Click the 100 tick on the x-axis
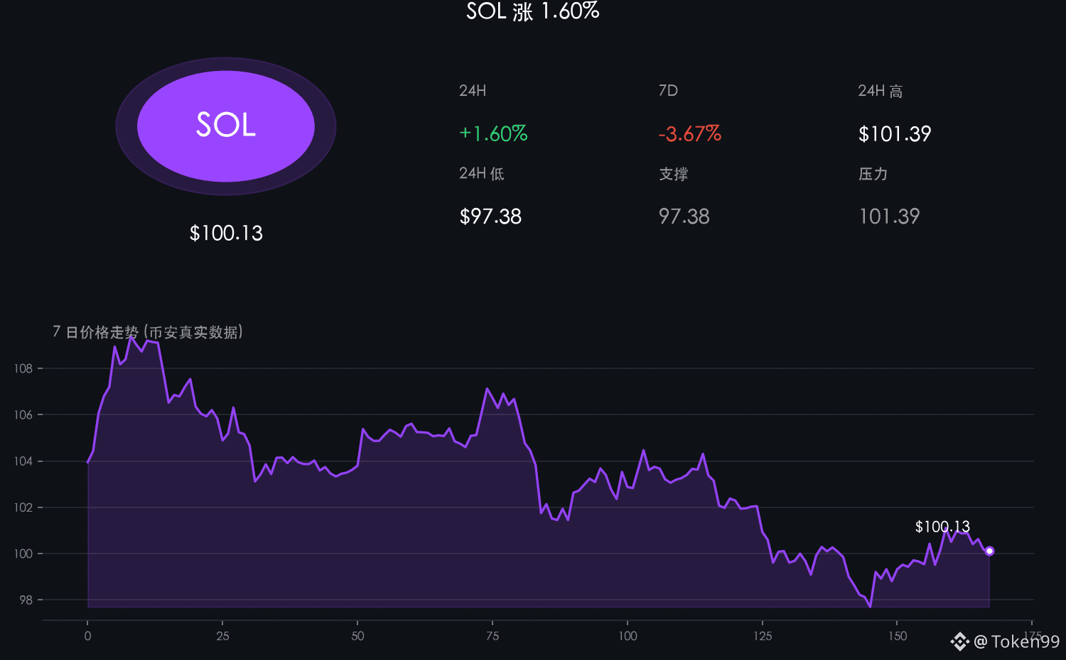1066x660 pixels. (628, 636)
